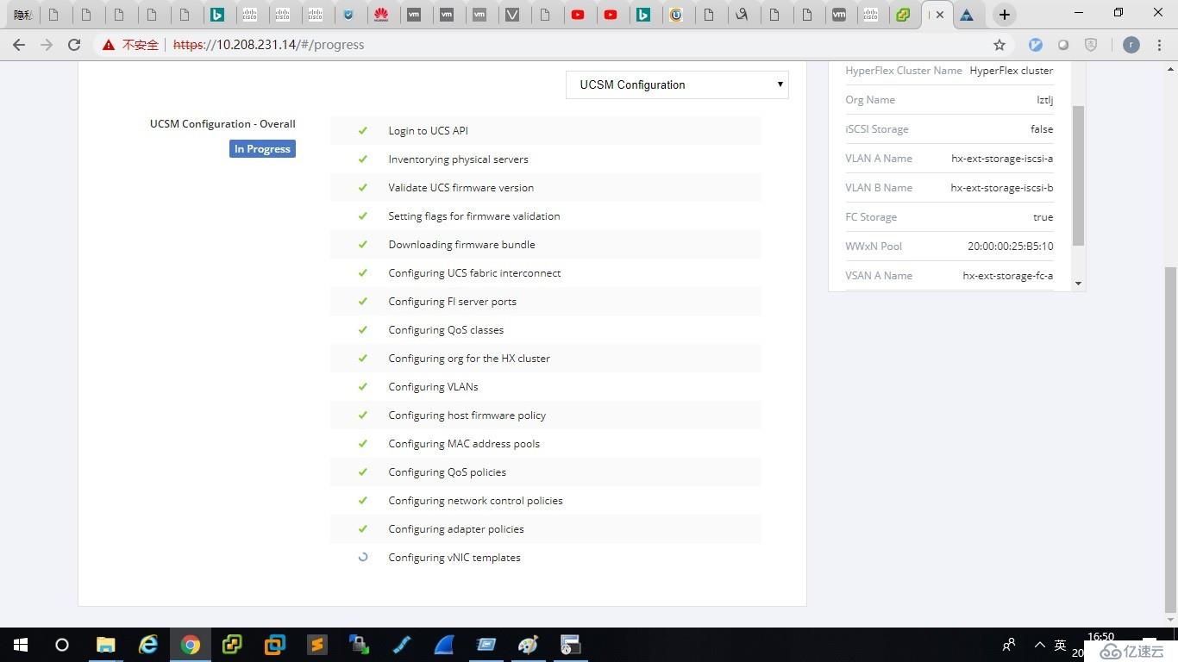Launch Internet Explorer from the taskbar
This screenshot has height=662, width=1178.
148,645
